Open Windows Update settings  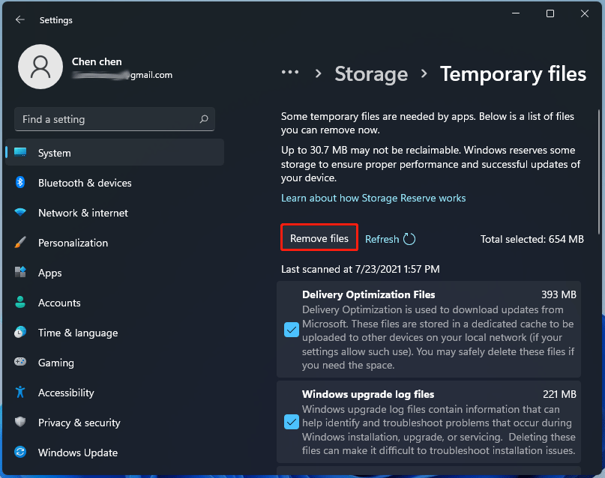pyautogui.click(x=78, y=453)
